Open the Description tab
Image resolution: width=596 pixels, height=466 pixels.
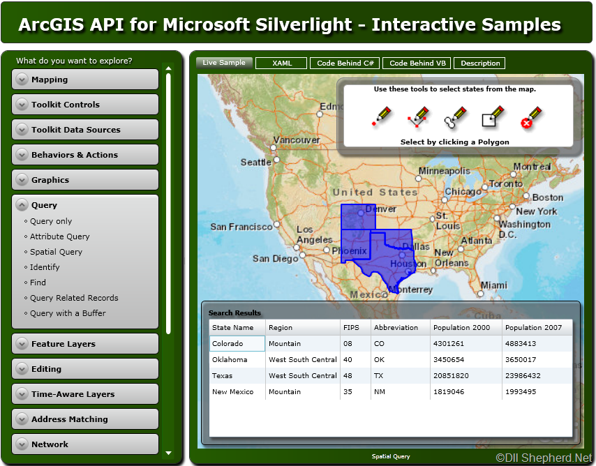(480, 63)
